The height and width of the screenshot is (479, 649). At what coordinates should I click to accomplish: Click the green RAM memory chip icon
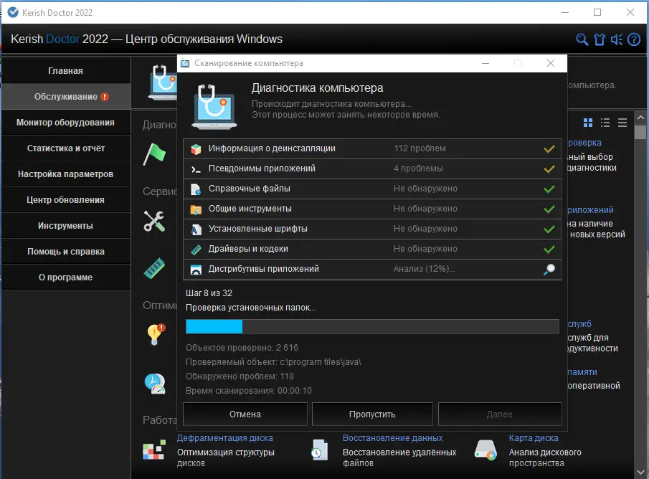154,268
